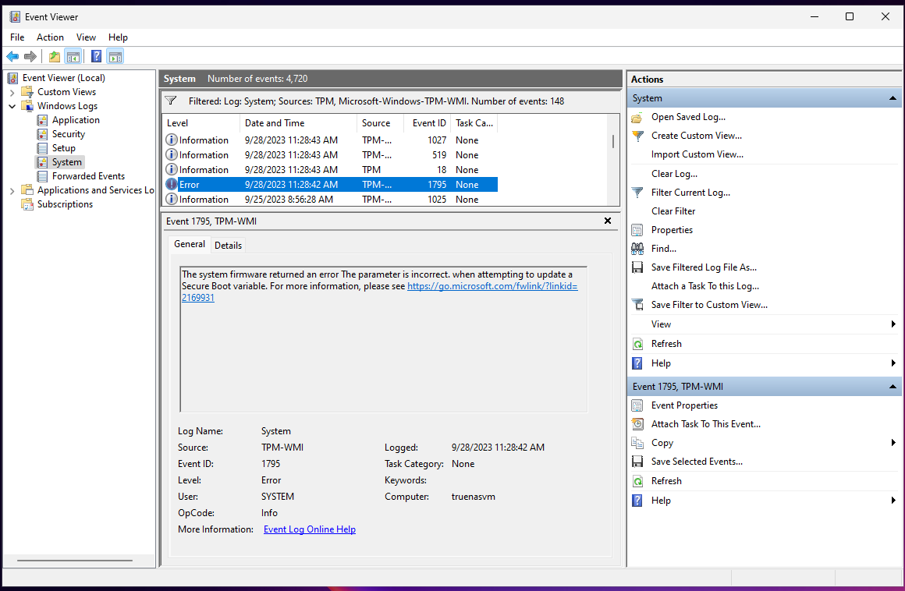Open the go.microsoft.com fwlink hyperlink

coord(492,286)
